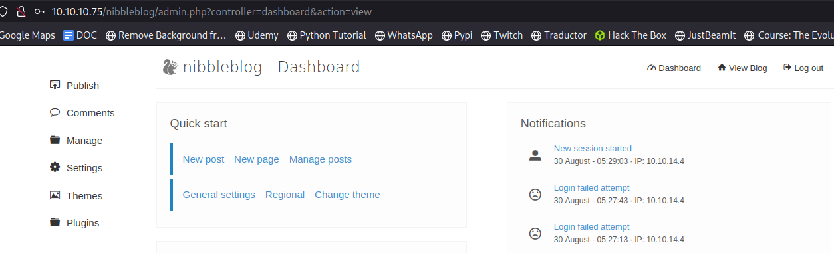Viewport: 834px width, 253px height.
Task: Open New page quick start link
Action: [257, 159]
